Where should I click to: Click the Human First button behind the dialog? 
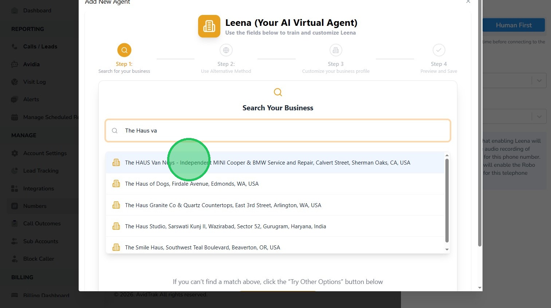coord(513,25)
